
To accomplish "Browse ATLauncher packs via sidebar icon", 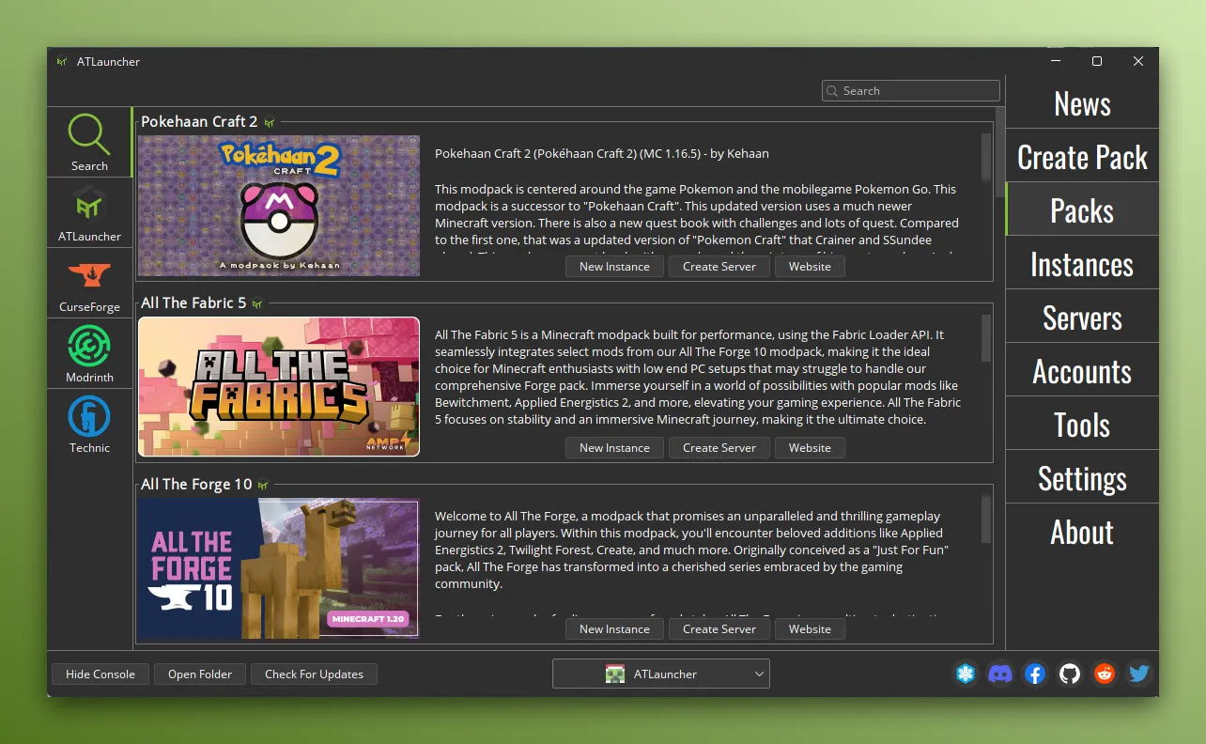I will click(89, 212).
